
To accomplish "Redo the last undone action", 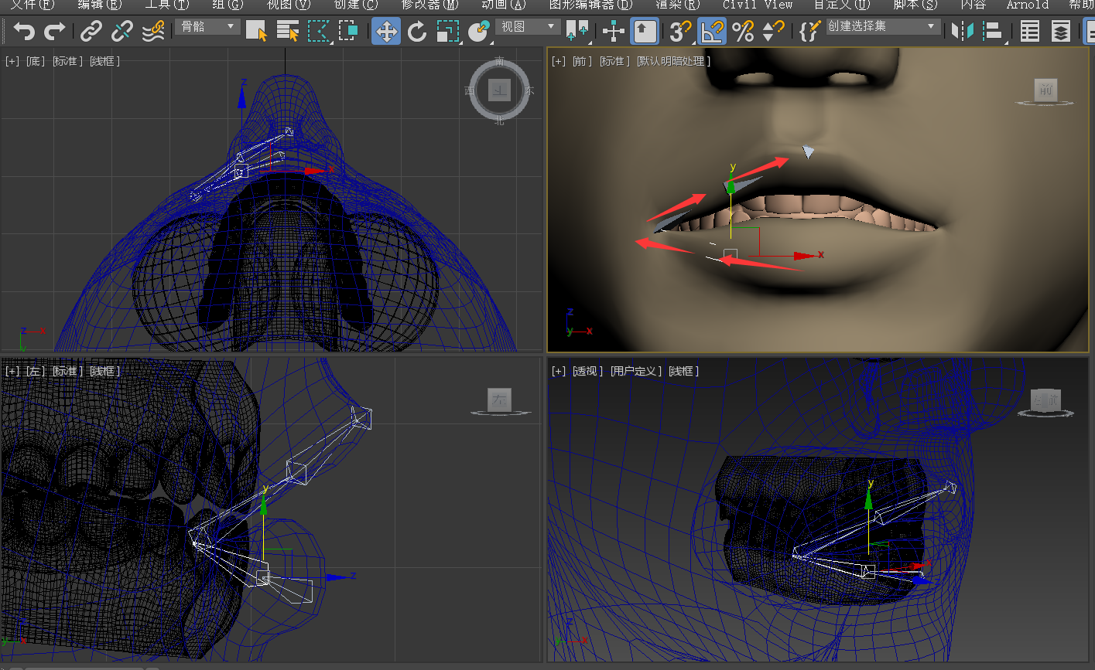I will click(x=54, y=32).
